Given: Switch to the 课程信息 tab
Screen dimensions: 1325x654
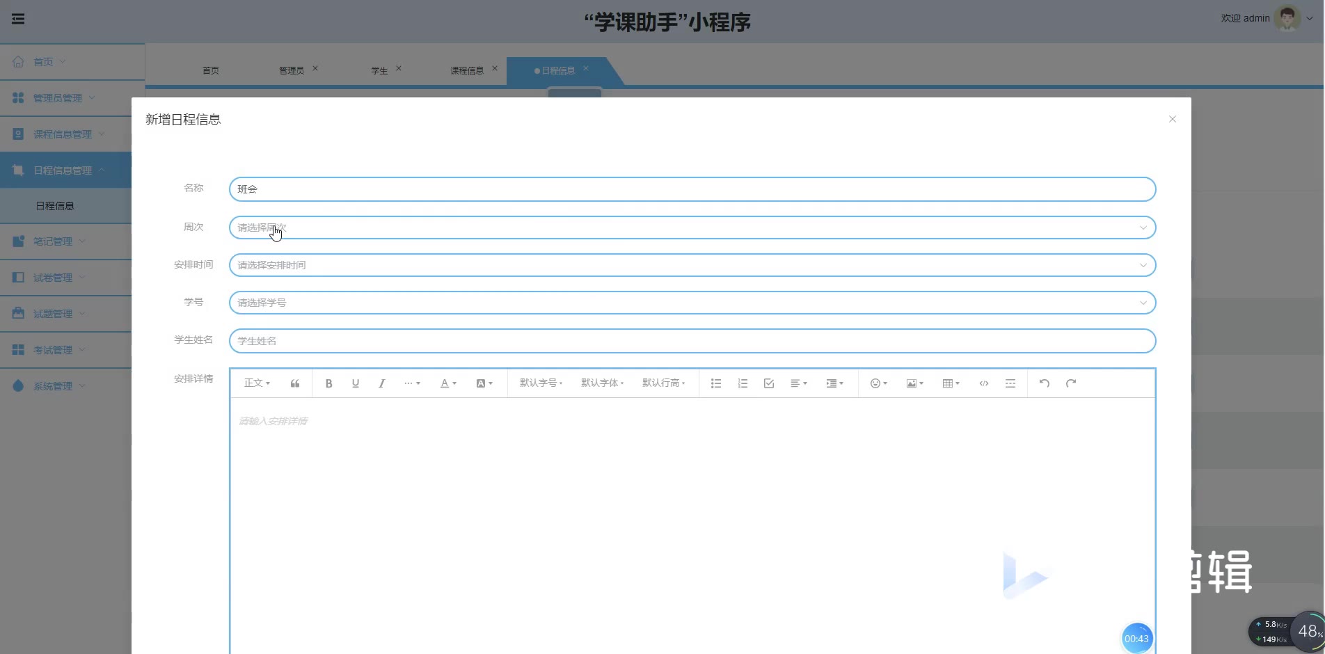Looking at the screenshot, I should [x=467, y=71].
